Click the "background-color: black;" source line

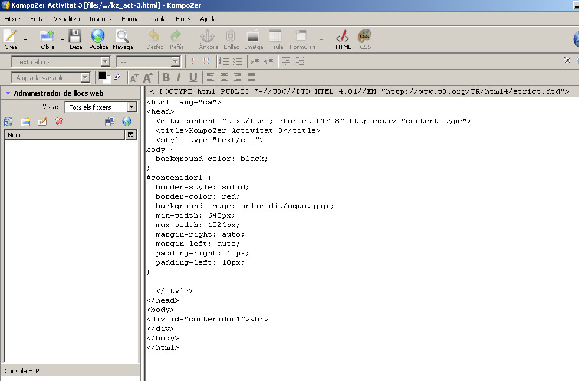coord(212,159)
